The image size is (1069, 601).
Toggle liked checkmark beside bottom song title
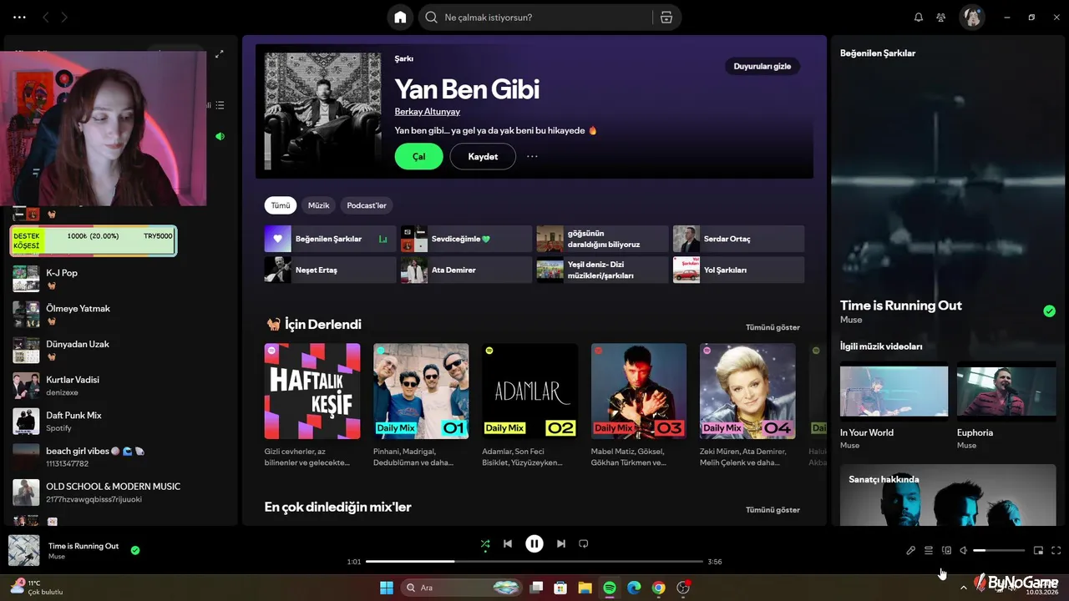coord(135,550)
